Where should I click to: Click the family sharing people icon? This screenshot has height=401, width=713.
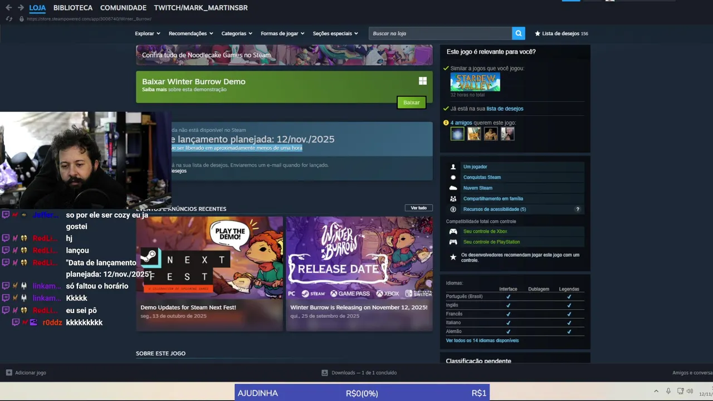[x=453, y=198]
